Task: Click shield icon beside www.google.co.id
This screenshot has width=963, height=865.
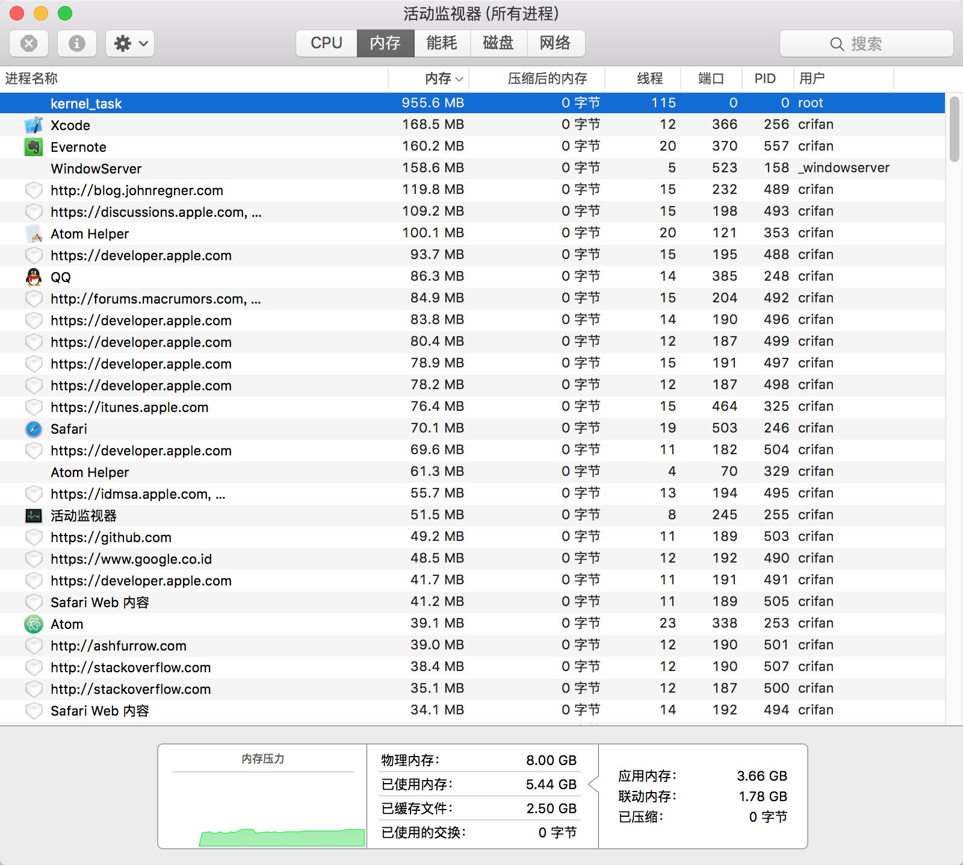Action: pyautogui.click(x=34, y=559)
